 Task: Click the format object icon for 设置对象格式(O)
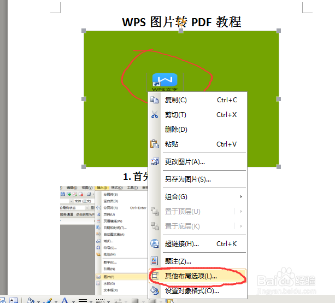click(x=155, y=290)
